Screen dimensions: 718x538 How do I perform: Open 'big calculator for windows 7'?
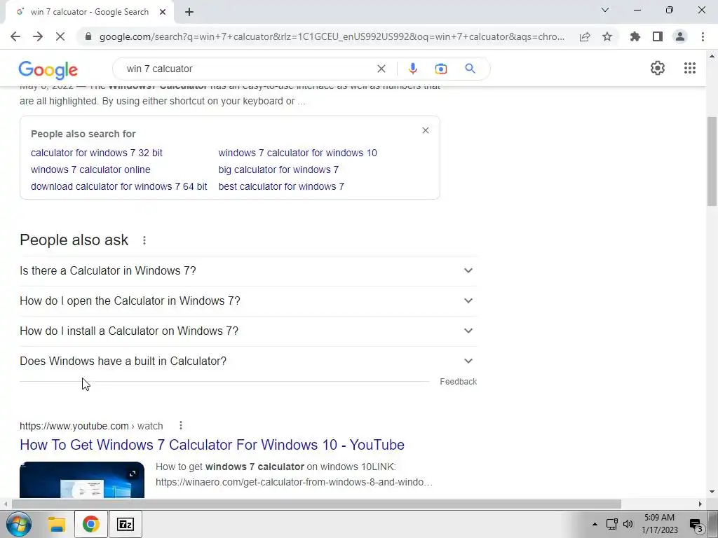[278, 170]
